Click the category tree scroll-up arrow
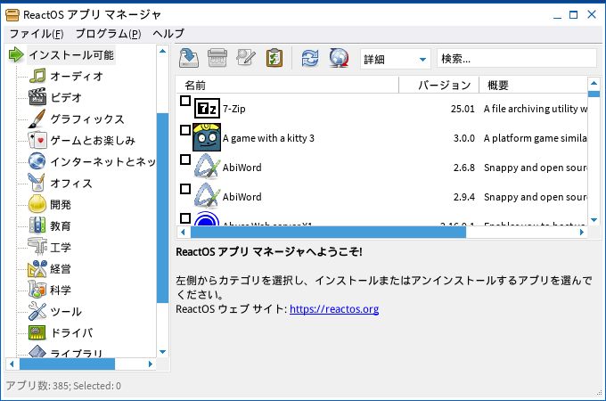This screenshot has width=606, height=401. 163,51
